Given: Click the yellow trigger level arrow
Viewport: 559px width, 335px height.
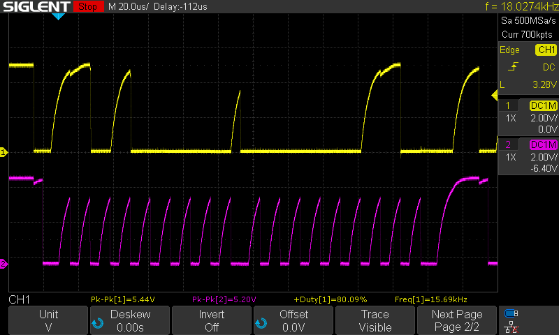Looking at the screenshot, I should coord(495,96).
